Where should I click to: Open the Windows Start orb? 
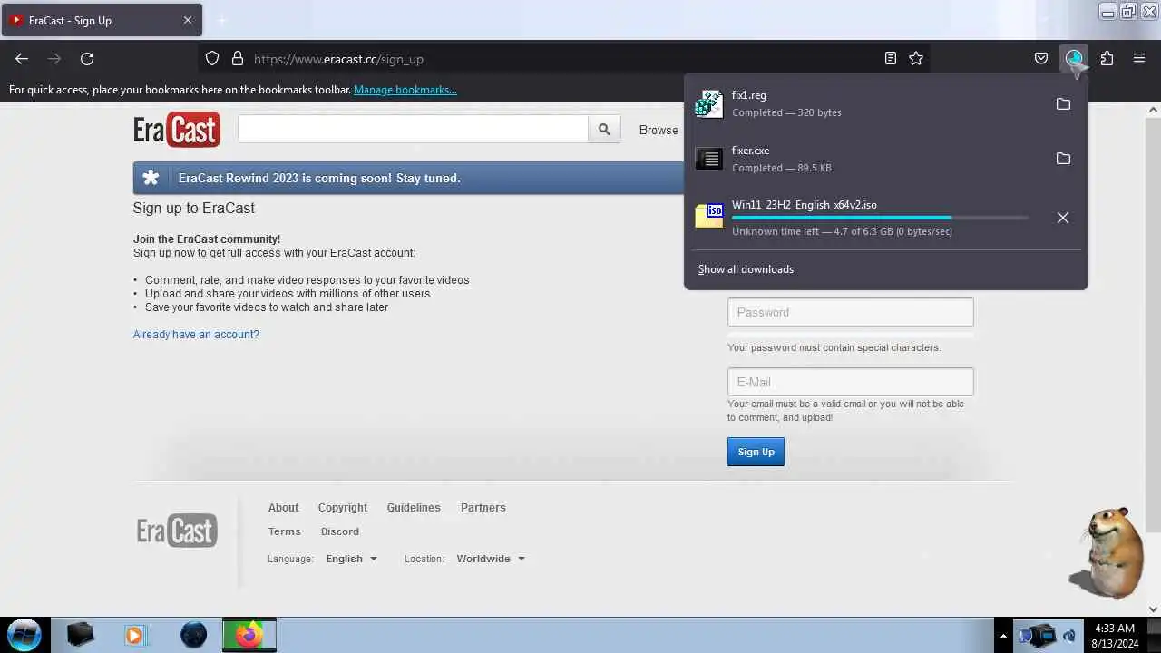pyautogui.click(x=24, y=635)
